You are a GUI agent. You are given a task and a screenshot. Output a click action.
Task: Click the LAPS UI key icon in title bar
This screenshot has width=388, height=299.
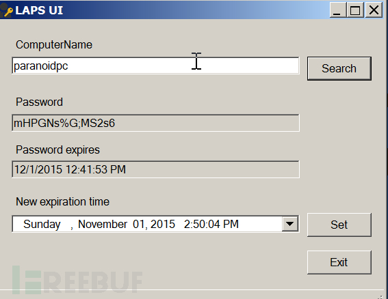point(6,10)
